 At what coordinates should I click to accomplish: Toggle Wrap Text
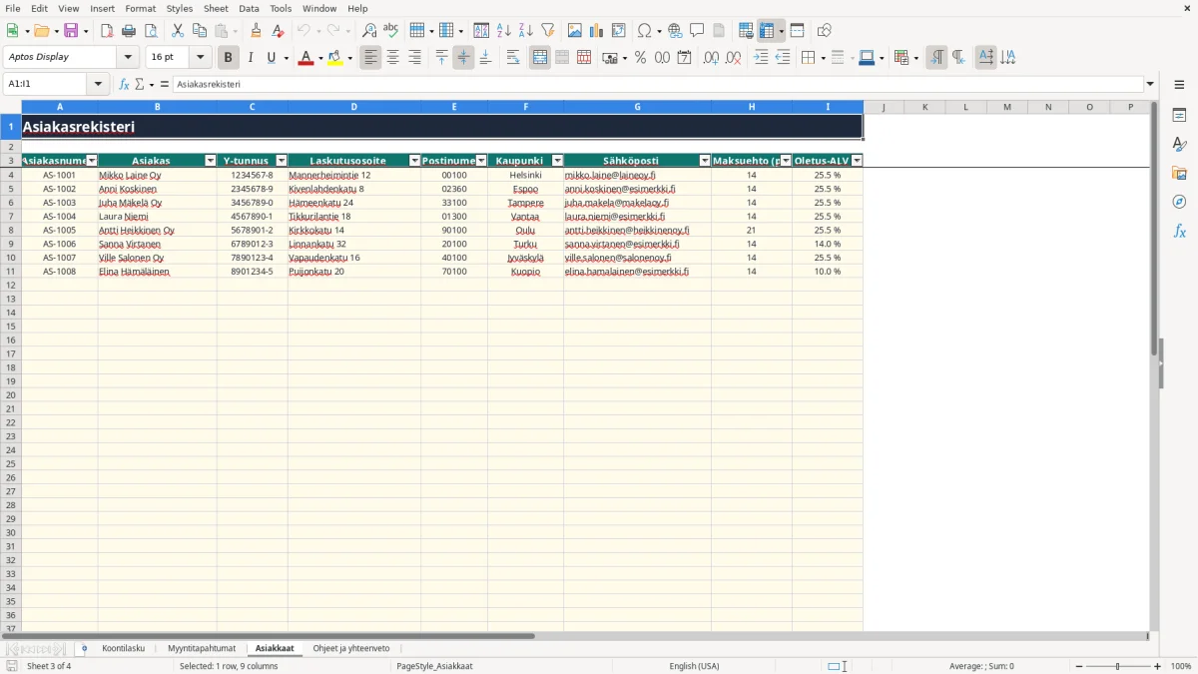click(513, 58)
